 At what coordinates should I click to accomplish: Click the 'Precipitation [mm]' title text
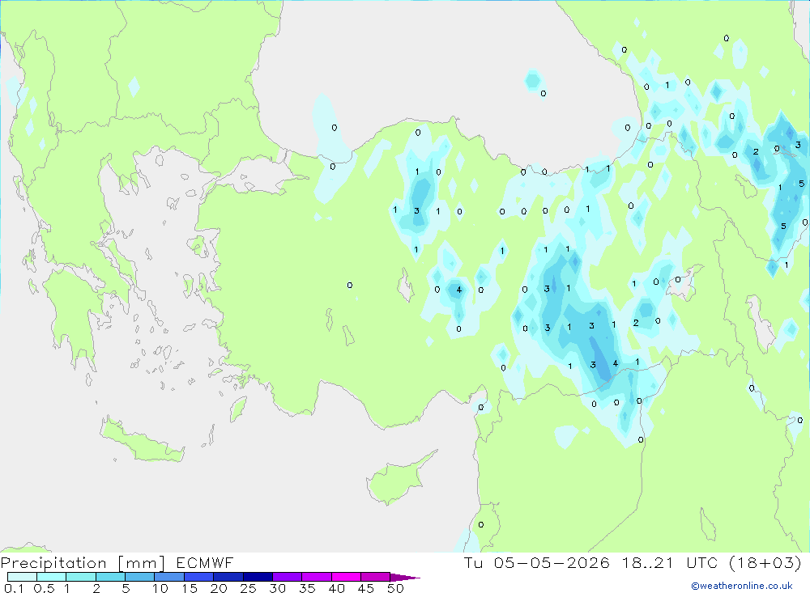tap(83, 563)
